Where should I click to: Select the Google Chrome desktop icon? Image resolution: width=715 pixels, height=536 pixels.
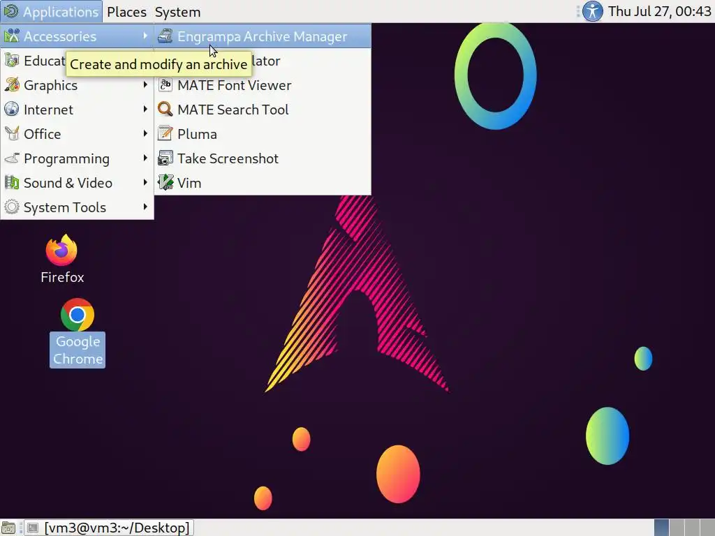tap(78, 315)
